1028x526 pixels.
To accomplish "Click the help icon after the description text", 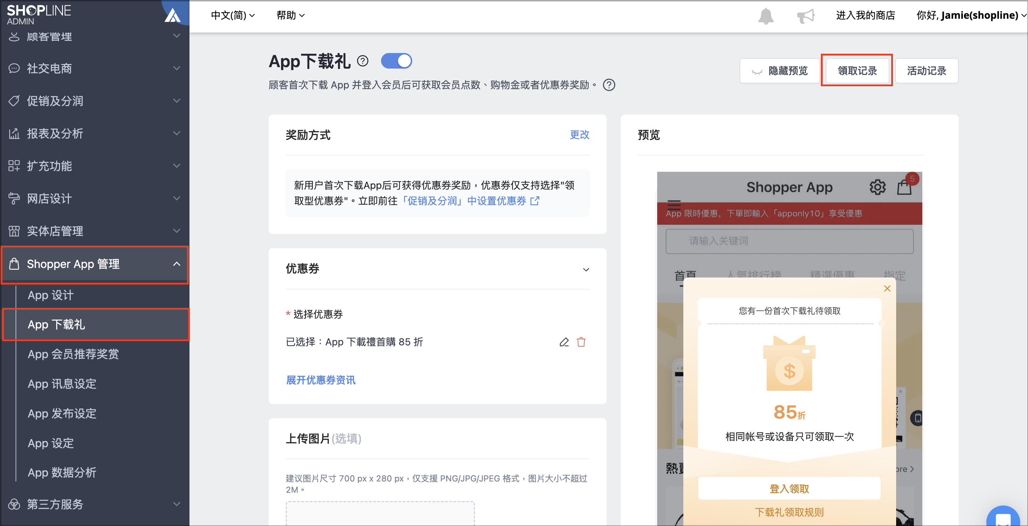I will (x=609, y=85).
